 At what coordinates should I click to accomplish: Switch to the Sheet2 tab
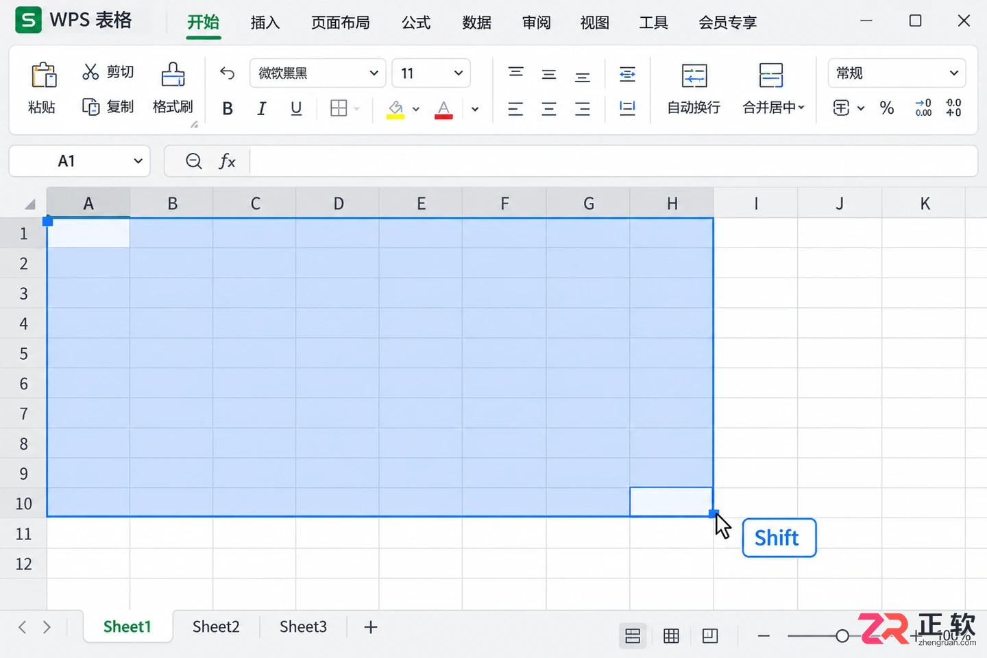pos(216,626)
